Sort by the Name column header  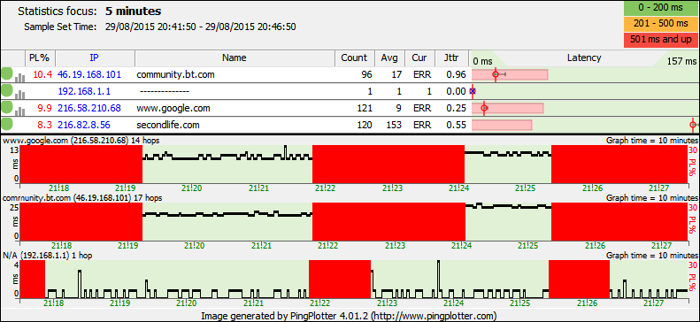[235, 57]
